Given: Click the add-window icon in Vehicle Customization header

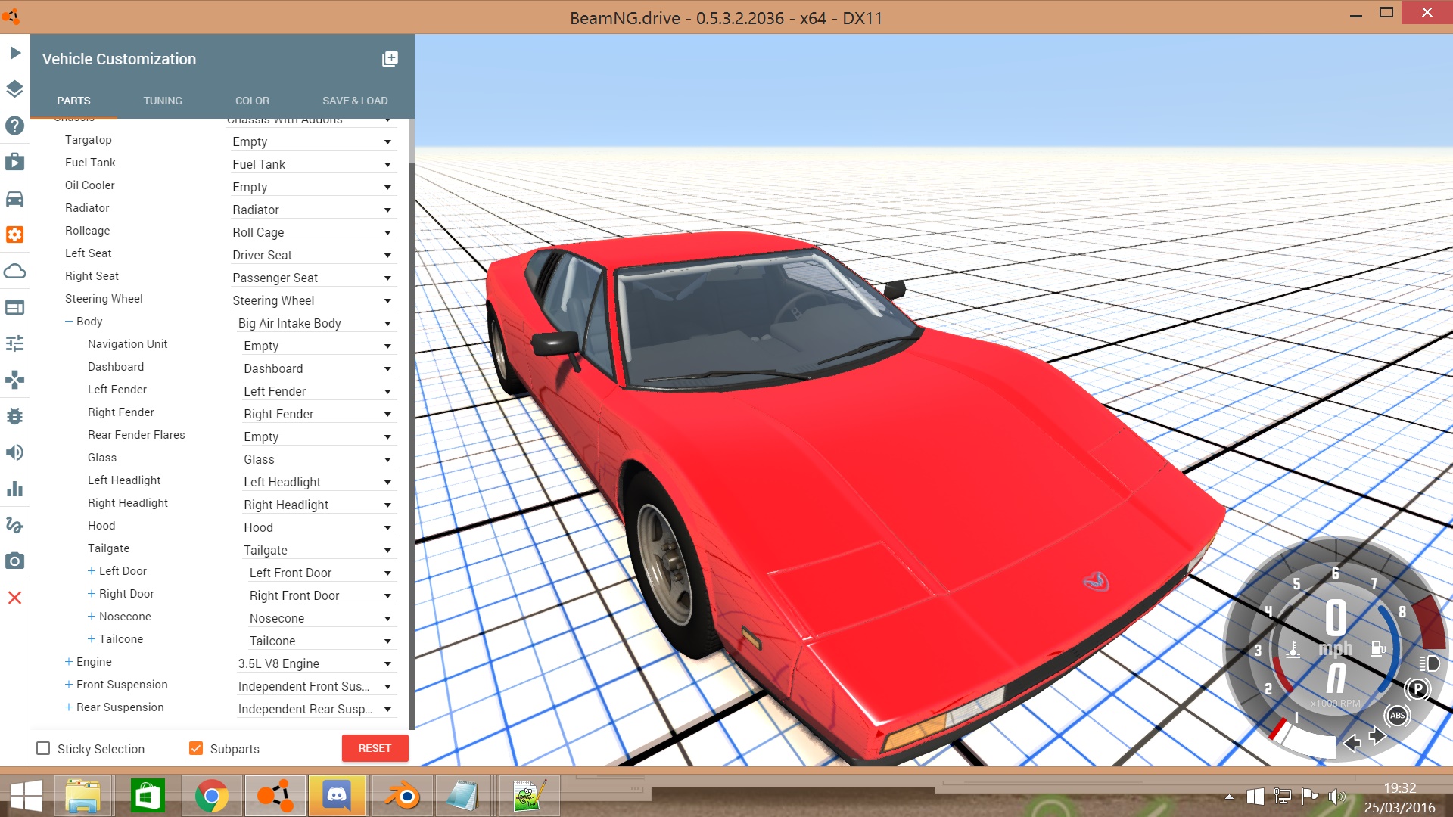Looking at the screenshot, I should click(x=390, y=59).
